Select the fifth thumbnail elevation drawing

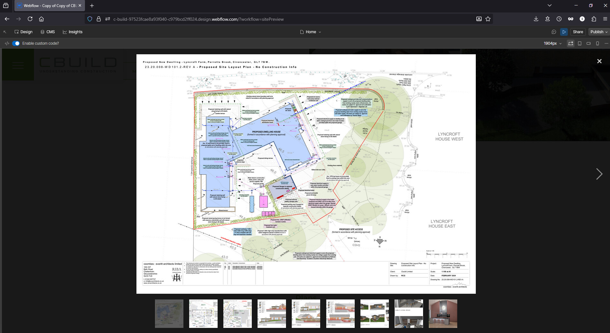tap(306, 314)
